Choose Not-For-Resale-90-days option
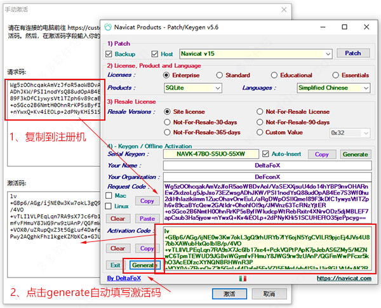381x308 pixels. (260, 122)
